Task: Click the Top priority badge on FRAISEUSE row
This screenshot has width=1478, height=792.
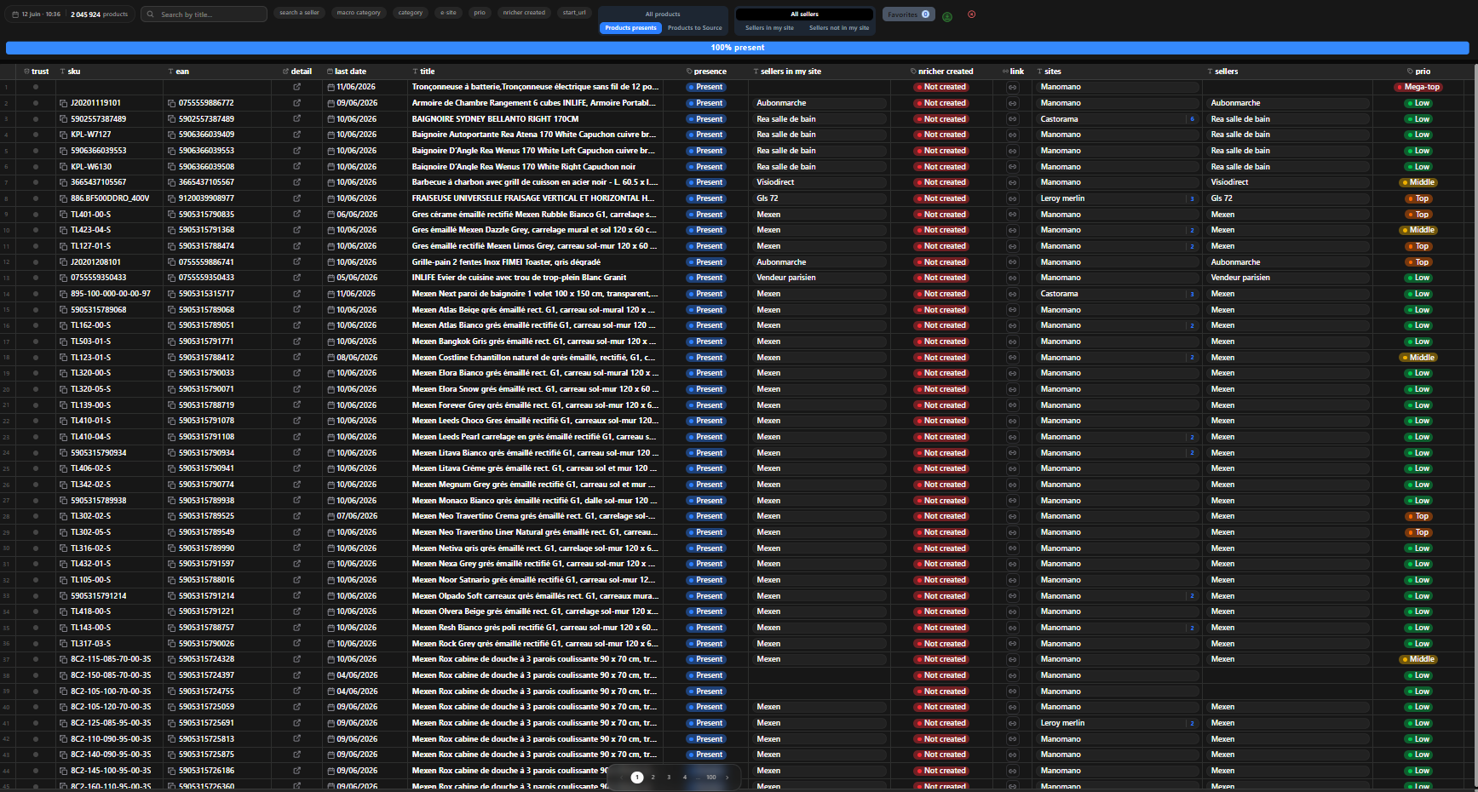Action: pyautogui.click(x=1418, y=198)
